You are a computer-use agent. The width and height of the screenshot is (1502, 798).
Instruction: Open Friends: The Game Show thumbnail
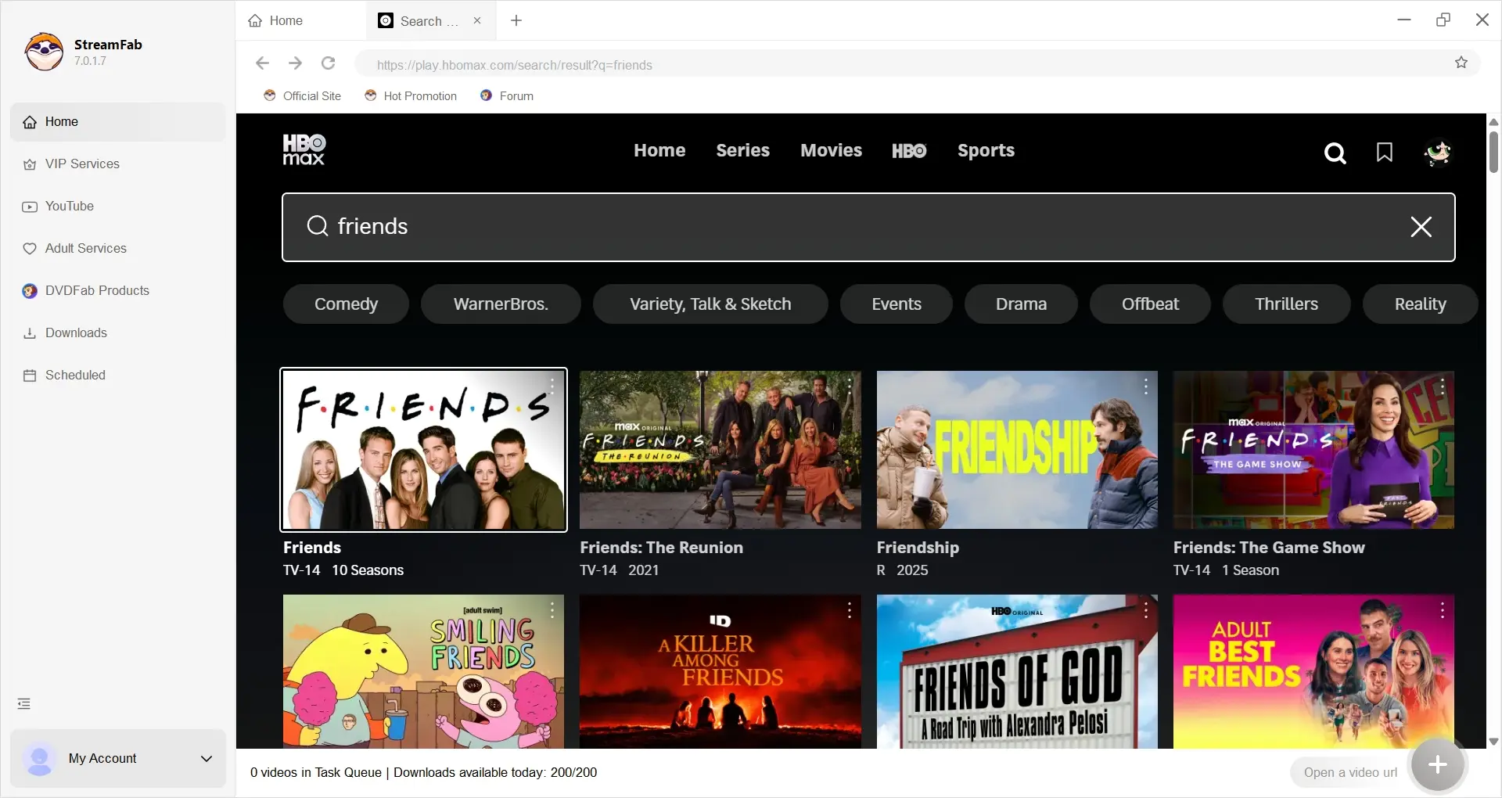(x=1313, y=450)
